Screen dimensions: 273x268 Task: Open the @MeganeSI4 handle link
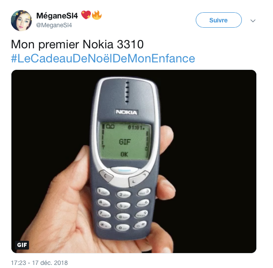54,25
